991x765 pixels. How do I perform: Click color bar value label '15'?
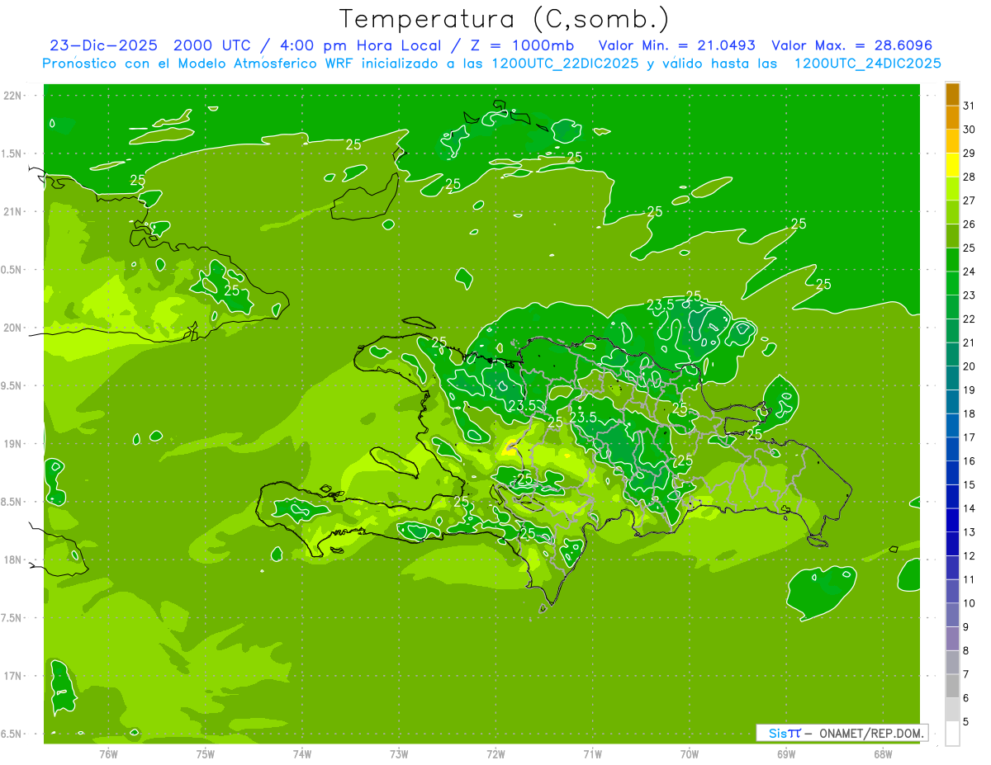970,484
